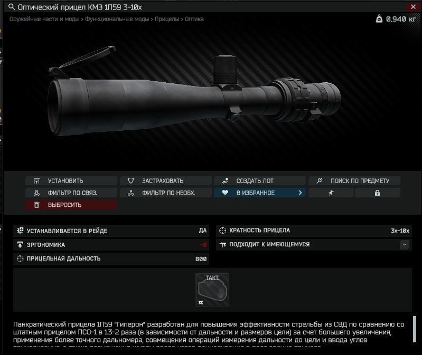This screenshot has width=422, height=355.
Task: Click the heart icon on В ИЗБРАННОЕ
Action: [225, 193]
